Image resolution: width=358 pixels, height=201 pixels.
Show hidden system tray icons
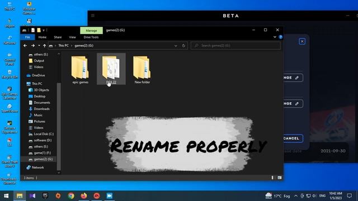point(296,196)
